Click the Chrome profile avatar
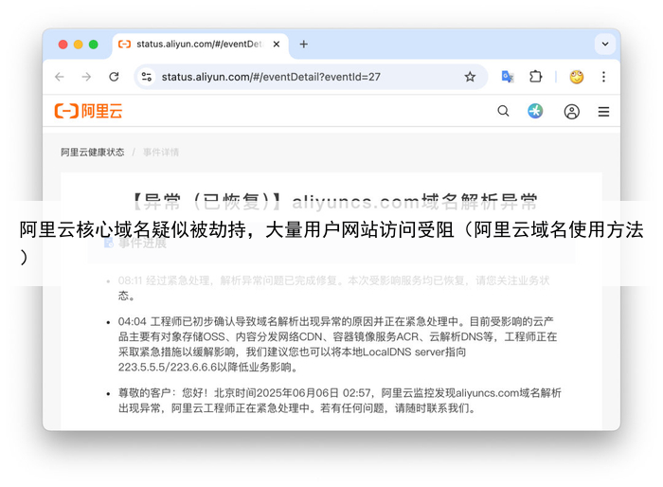Viewport: 663px width, 487px height. [x=576, y=77]
